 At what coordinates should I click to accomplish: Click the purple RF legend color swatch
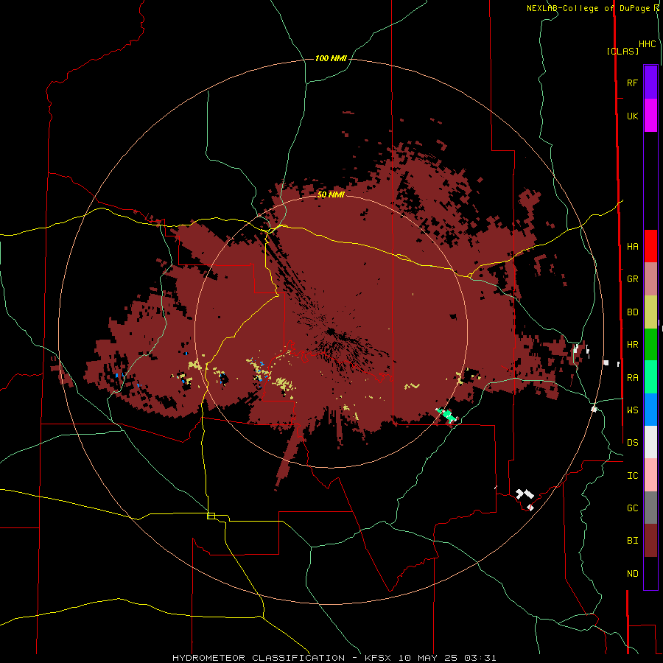pos(650,83)
